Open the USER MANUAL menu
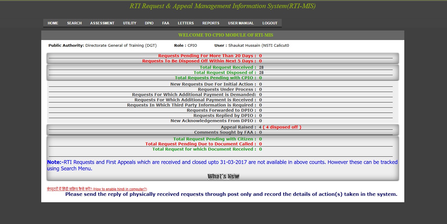This screenshot has height=224, width=447. click(241, 23)
